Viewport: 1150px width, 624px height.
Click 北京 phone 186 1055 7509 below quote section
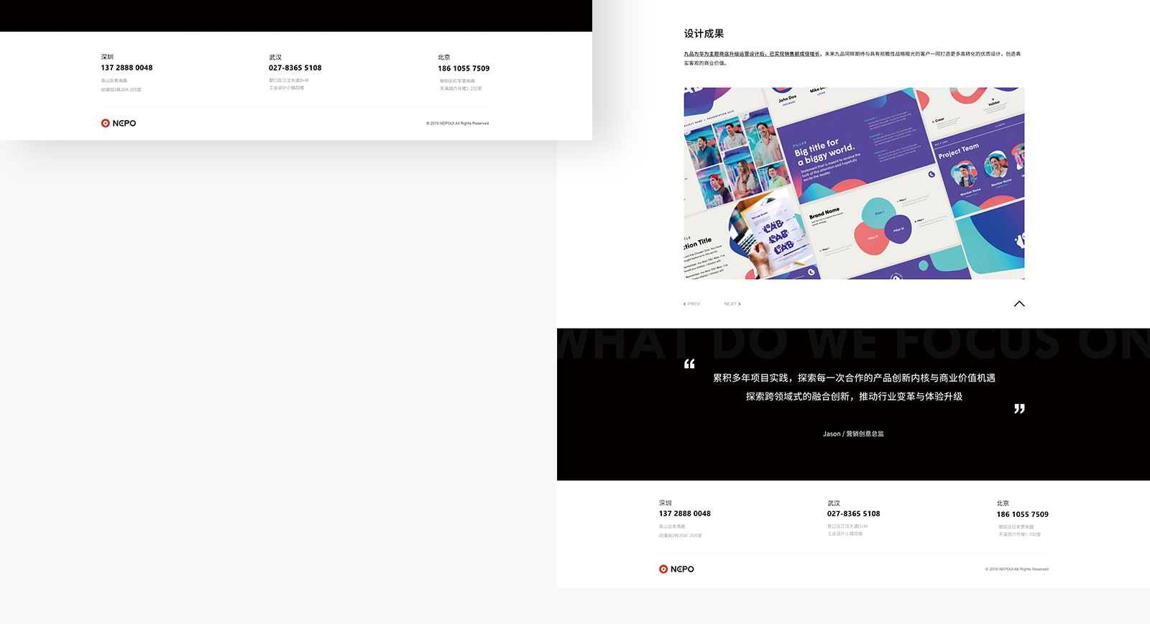pos(1022,514)
